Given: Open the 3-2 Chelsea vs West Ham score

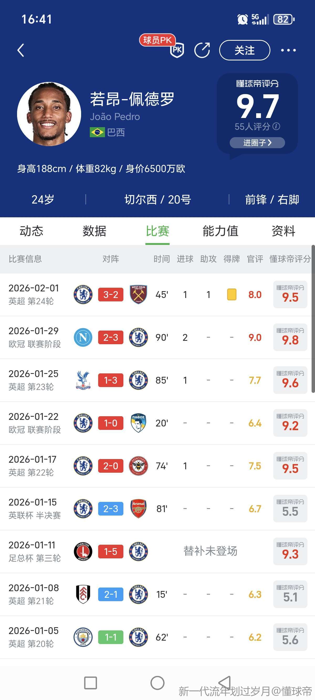Looking at the screenshot, I should point(111,295).
